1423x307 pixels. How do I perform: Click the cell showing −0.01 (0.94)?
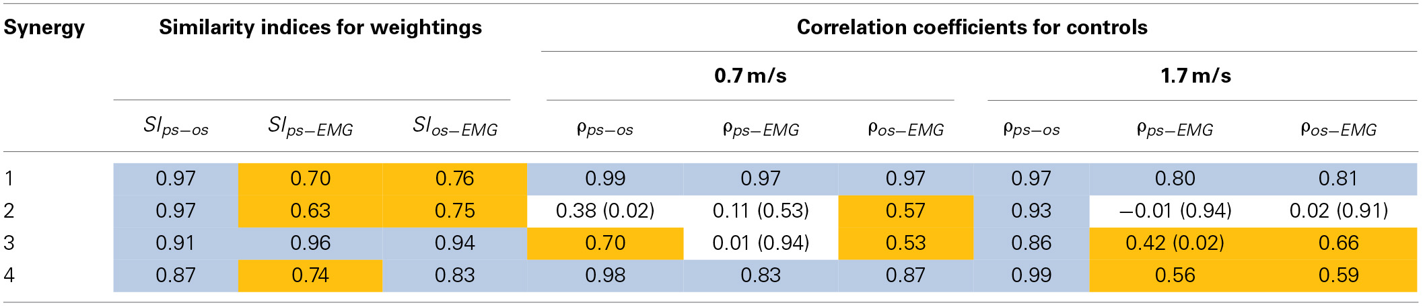tap(1175, 211)
